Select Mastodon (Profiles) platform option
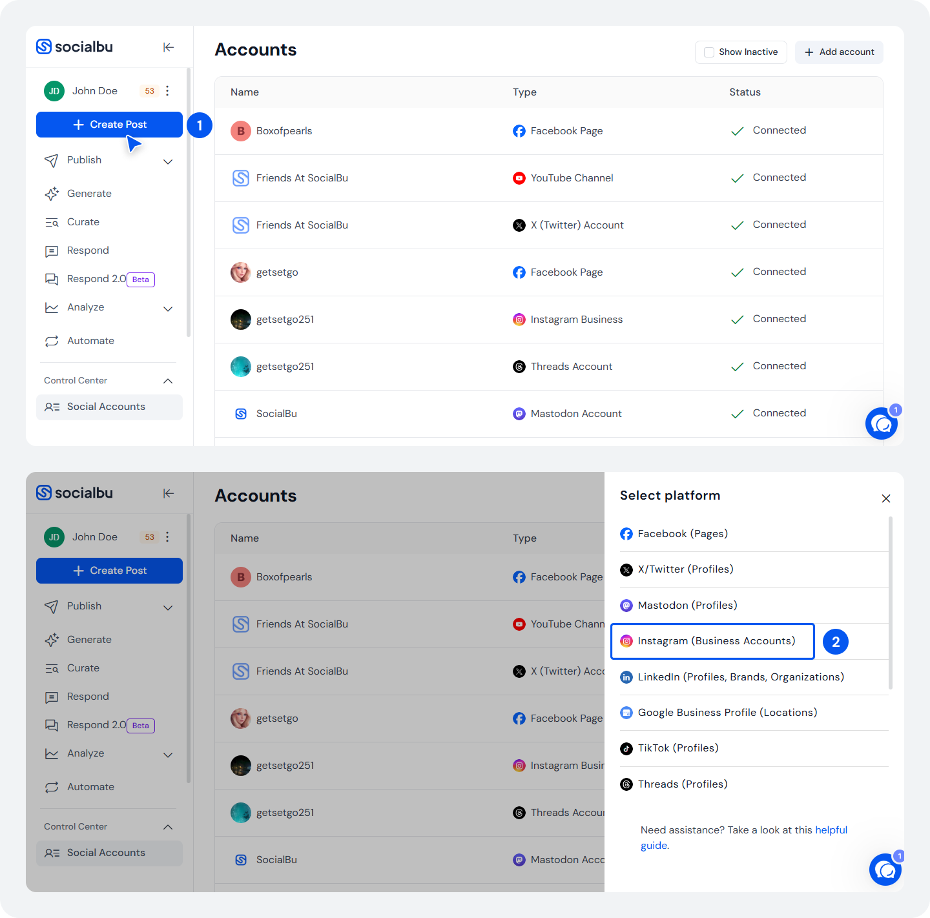Screen dimensions: 930x918 pos(754,606)
